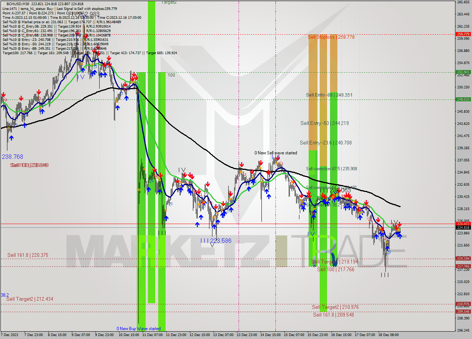The height and width of the screenshot is (339, 472).
Task: Click the red 217.766 price axis tag
Action: click(463, 266)
